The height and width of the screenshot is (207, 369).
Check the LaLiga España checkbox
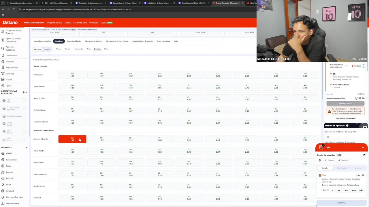tap(24, 124)
